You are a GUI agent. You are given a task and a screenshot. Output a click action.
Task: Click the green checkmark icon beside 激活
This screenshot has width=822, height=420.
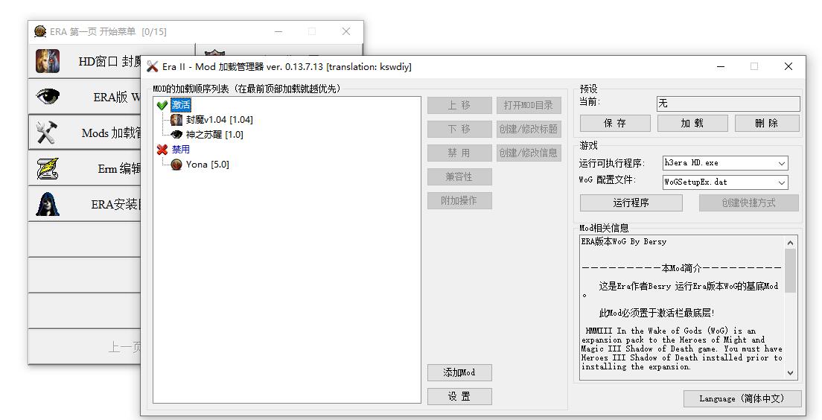click(162, 106)
